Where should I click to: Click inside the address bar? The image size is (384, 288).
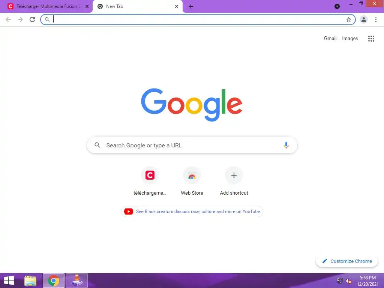(198, 19)
